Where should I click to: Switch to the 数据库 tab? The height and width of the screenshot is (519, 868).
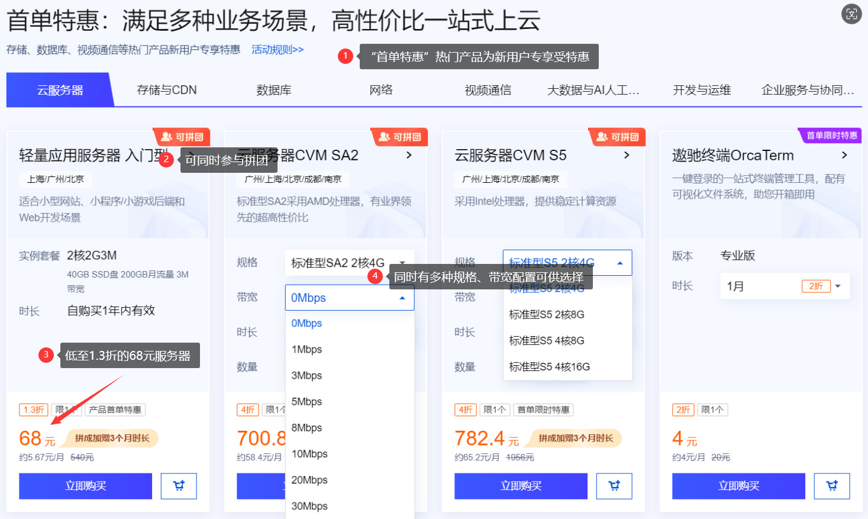[x=274, y=90]
